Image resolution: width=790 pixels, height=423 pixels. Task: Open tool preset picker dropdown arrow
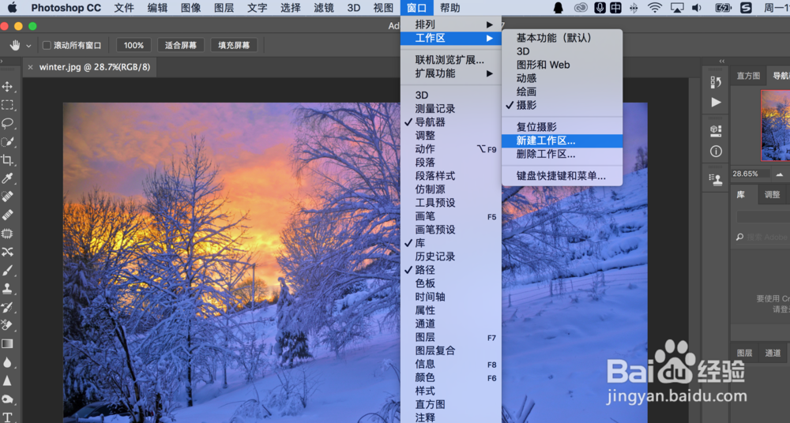point(28,46)
